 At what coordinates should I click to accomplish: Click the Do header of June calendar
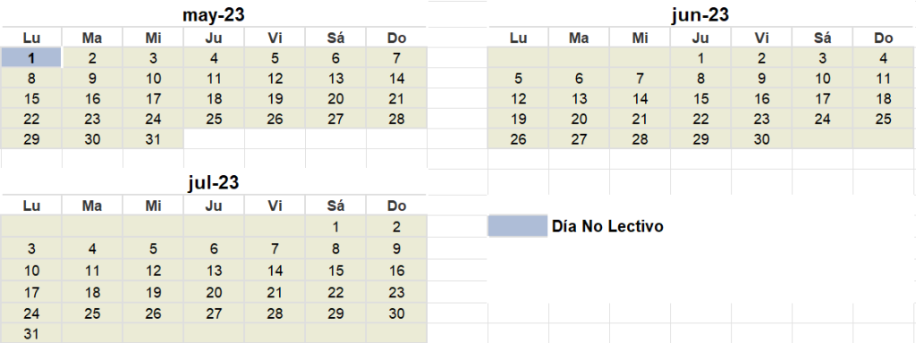pos(883,38)
